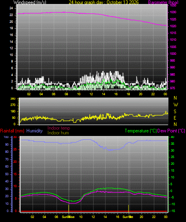
Task: Click the Sunrise marker label
Action: [68, 217]
